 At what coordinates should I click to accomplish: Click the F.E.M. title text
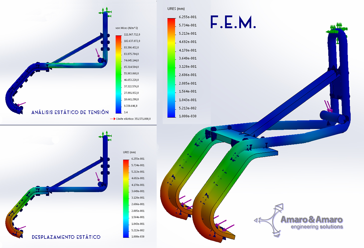coord(233,22)
